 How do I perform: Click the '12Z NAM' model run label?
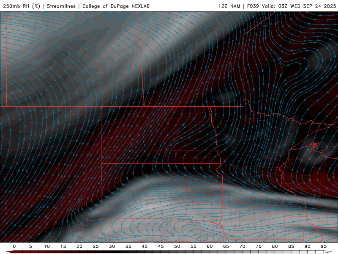pos(229,6)
